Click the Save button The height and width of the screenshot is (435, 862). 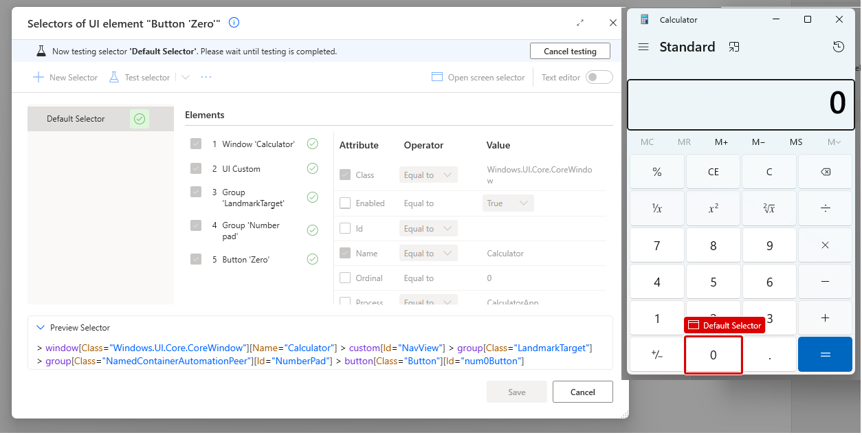[517, 392]
